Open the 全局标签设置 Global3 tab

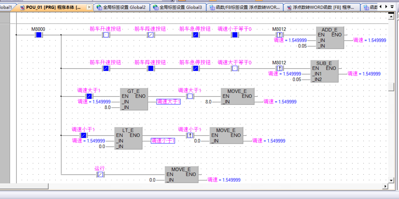coord(178,8)
